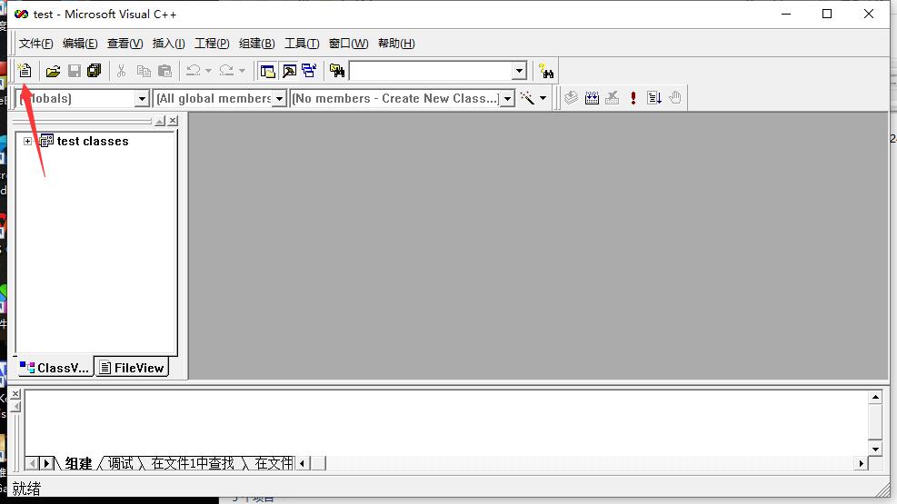Click the Compile icon in the build toolbar
The height and width of the screenshot is (504, 897).
571,98
